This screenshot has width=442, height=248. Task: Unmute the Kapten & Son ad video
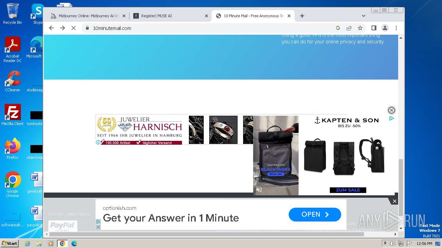tap(259, 189)
